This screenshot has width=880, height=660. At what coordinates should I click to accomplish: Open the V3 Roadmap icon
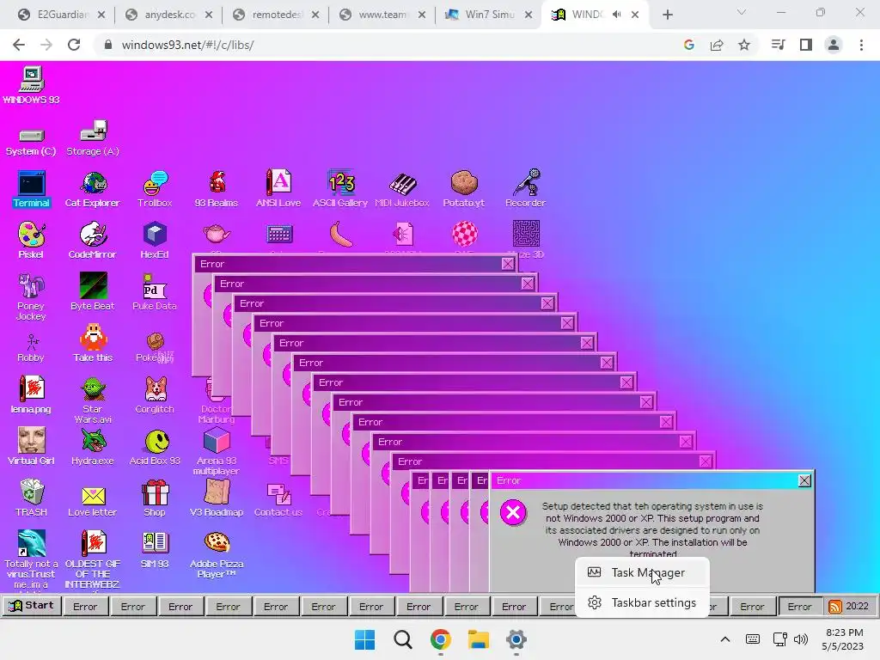click(x=217, y=498)
